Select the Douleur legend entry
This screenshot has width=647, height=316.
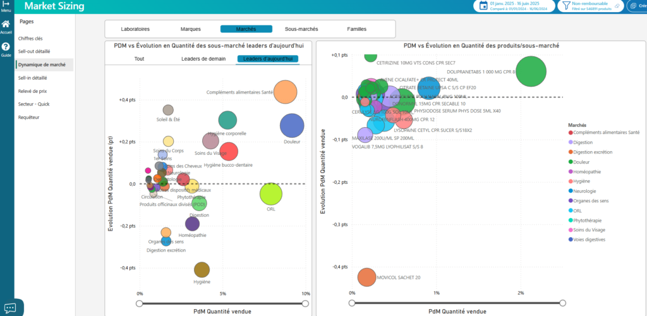point(579,162)
